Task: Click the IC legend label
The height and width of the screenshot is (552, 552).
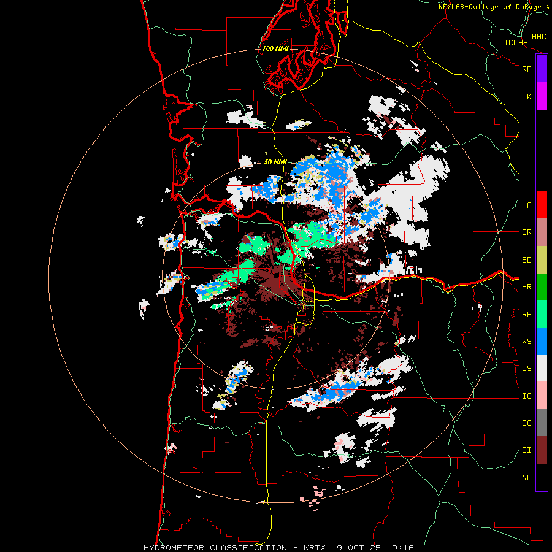Action: point(526,396)
